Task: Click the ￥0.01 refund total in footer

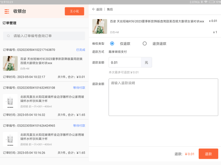Action: pyautogui.click(x=190, y=154)
